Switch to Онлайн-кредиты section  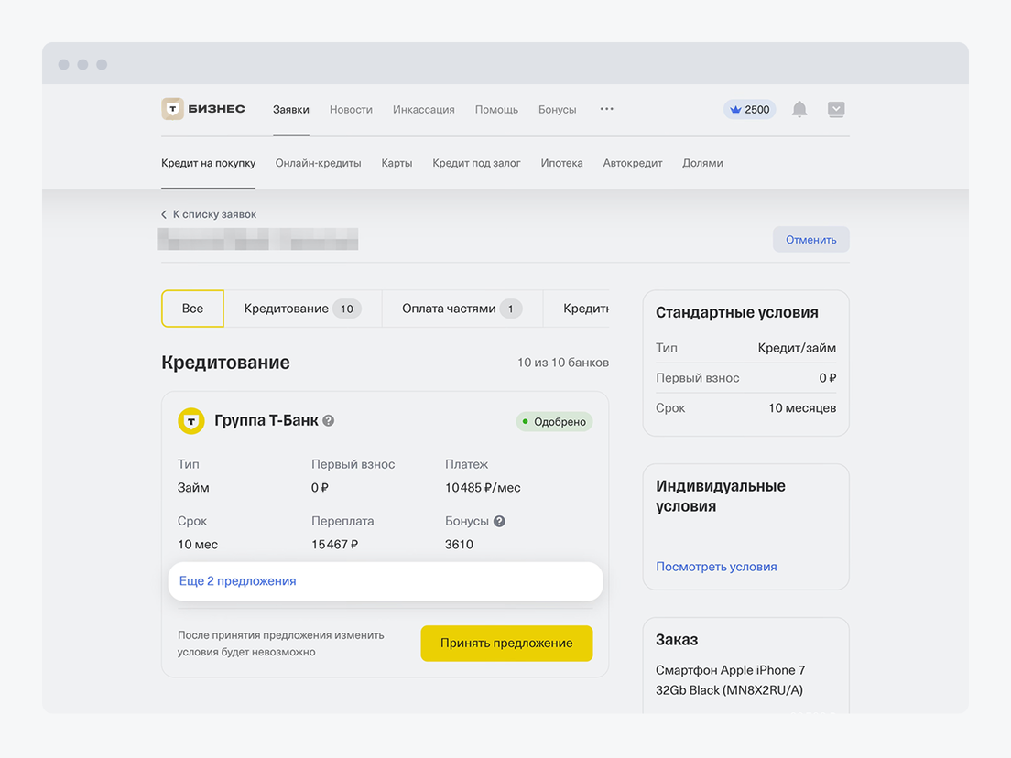(x=318, y=163)
